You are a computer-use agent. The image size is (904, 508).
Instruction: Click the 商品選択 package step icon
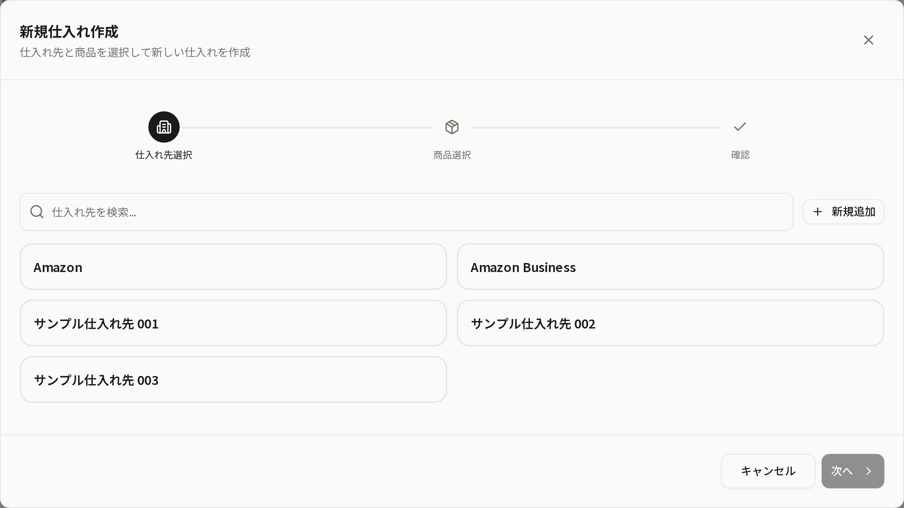click(x=452, y=127)
